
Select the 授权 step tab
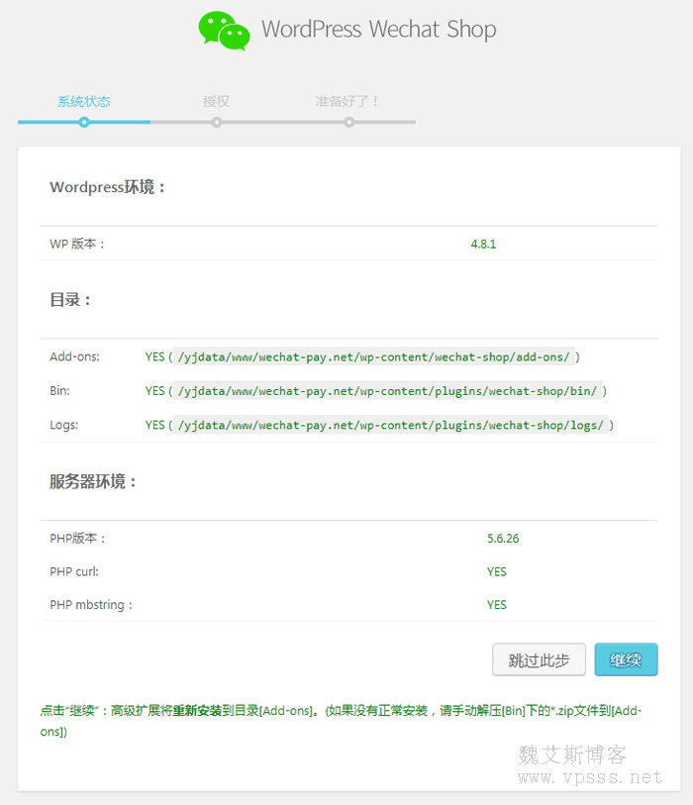(216, 101)
